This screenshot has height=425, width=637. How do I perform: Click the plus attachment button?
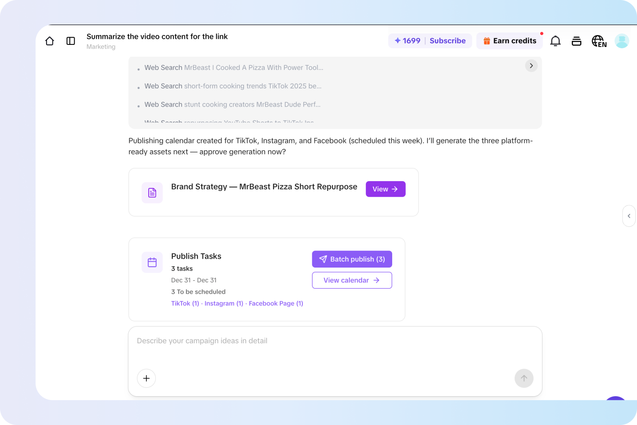[x=147, y=378]
